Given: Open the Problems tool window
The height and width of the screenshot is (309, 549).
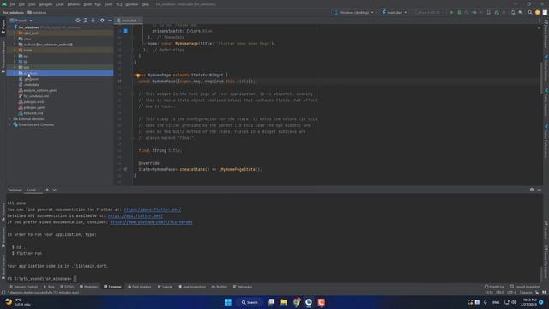Looking at the screenshot, I should coord(89,287).
